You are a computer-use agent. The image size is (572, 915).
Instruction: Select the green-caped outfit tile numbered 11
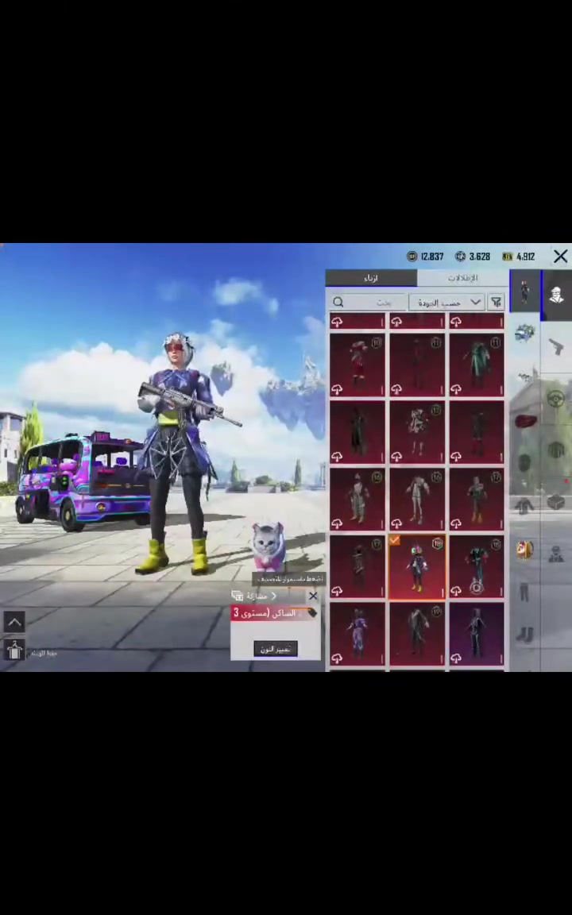point(477,365)
